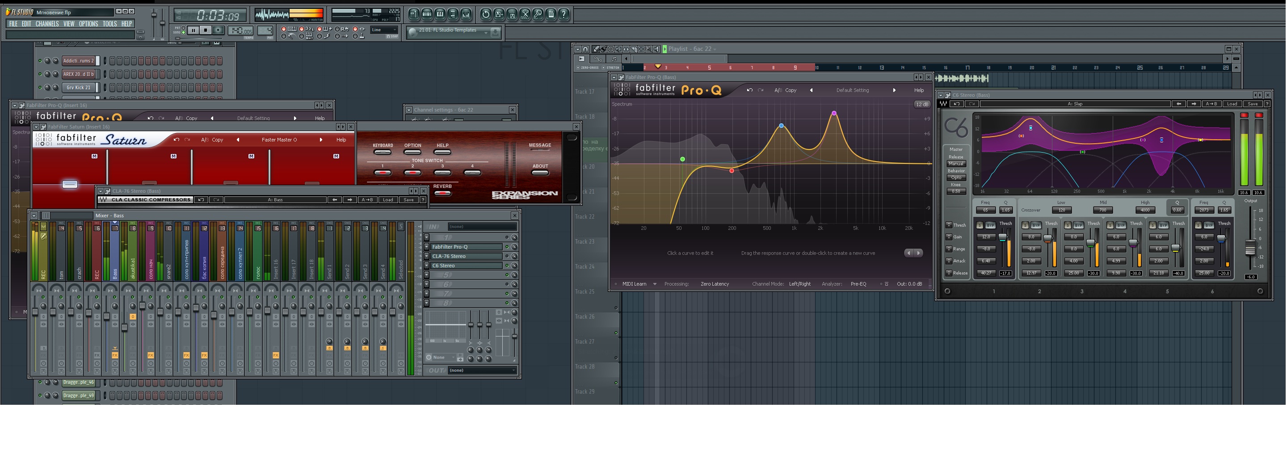Click previous preset triangle in FabFilter Saturn

238,140
